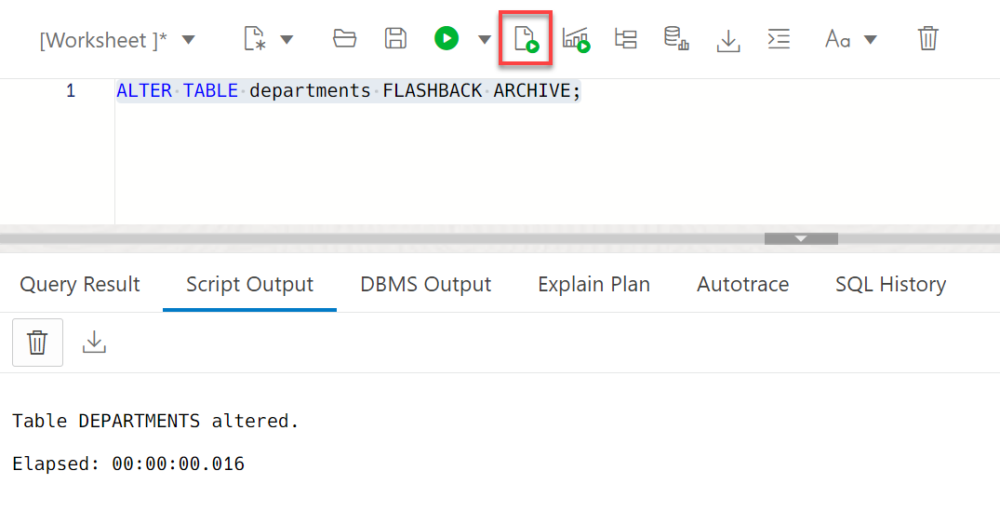Save the worksheet with the floppy disk icon
The width and height of the screenshot is (1000, 511).
(x=395, y=38)
